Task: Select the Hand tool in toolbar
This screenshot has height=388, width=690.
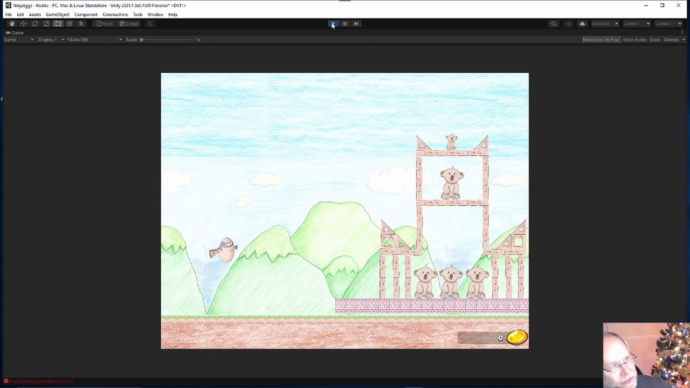Action: pos(12,24)
